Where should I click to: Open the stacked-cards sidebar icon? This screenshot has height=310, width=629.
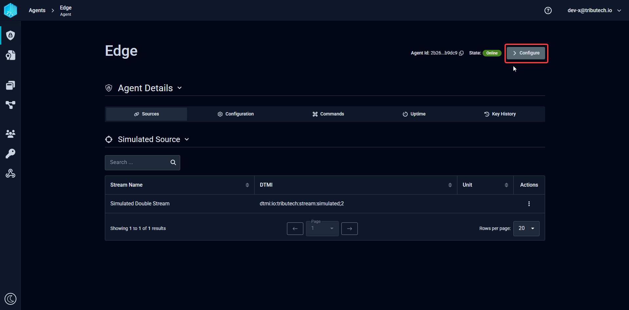point(10,85)
